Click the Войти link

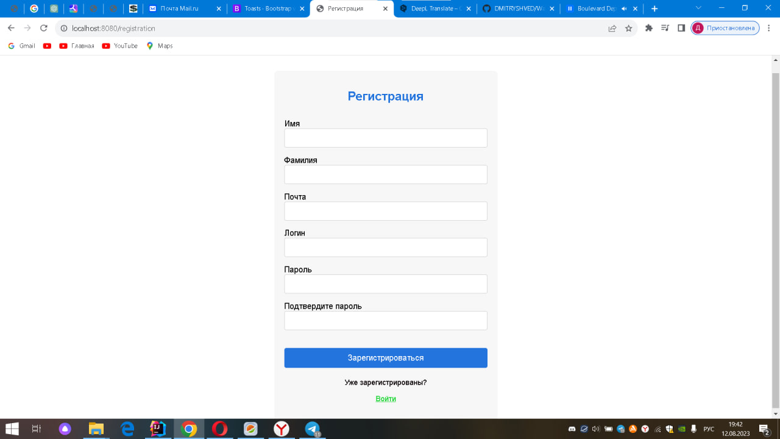[x=385, y=398]
